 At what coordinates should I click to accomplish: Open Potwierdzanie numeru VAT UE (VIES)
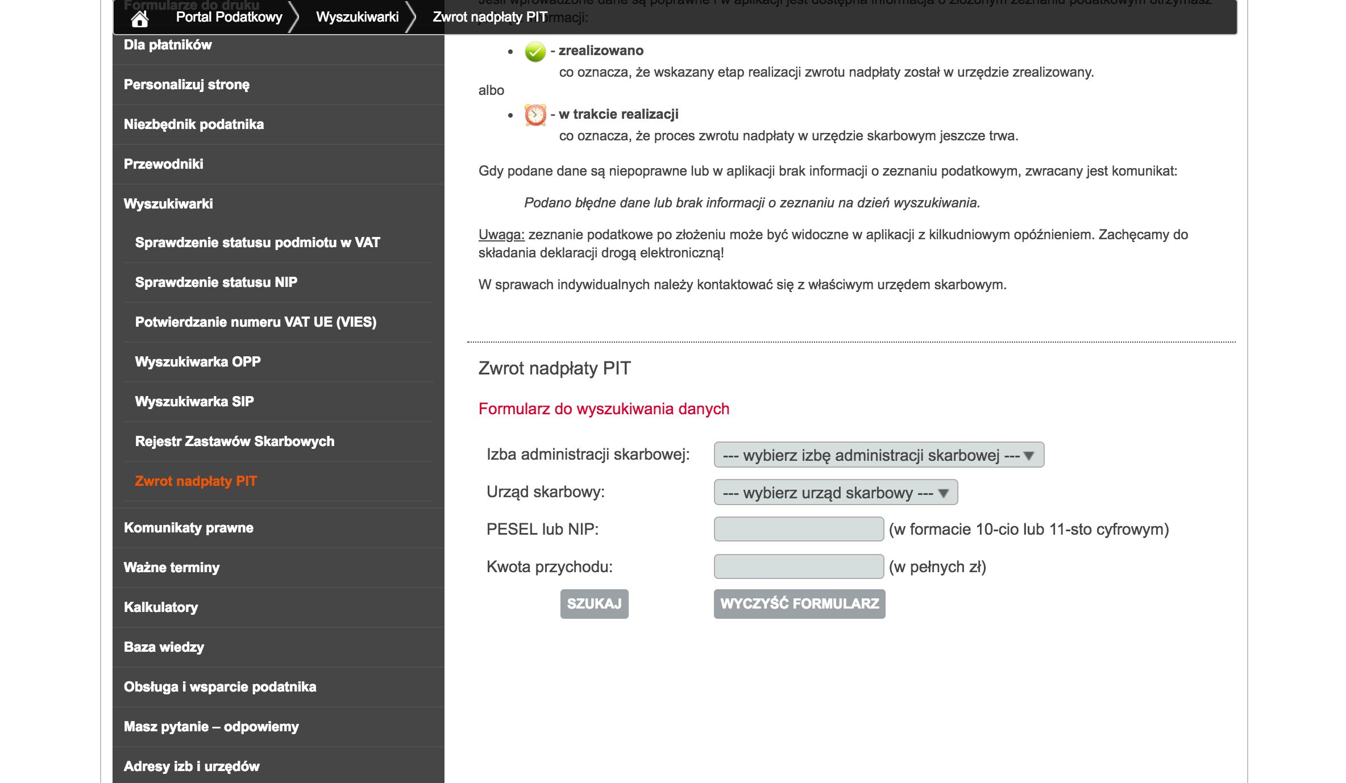[x=255, y=322]
